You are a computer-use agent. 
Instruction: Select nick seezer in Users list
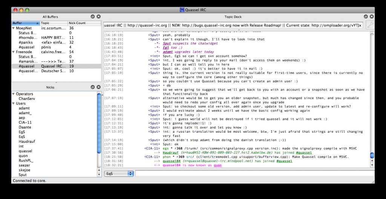click(x=24, y=165)
